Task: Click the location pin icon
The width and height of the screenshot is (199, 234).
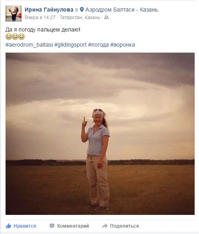Action: 82,10
